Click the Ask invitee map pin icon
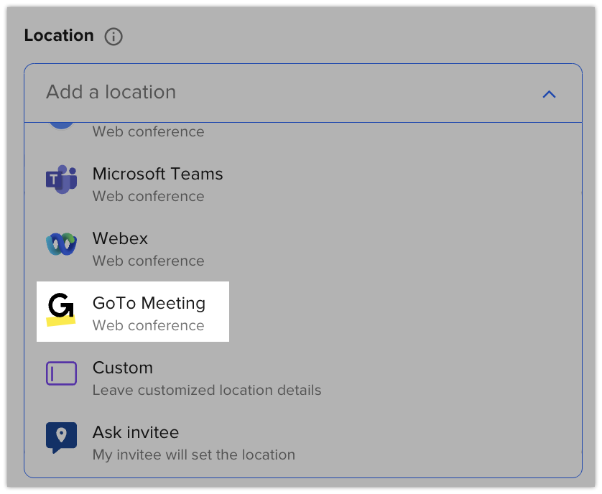The image size is (602, 494). pyautogui.click(x=62, y=437)
